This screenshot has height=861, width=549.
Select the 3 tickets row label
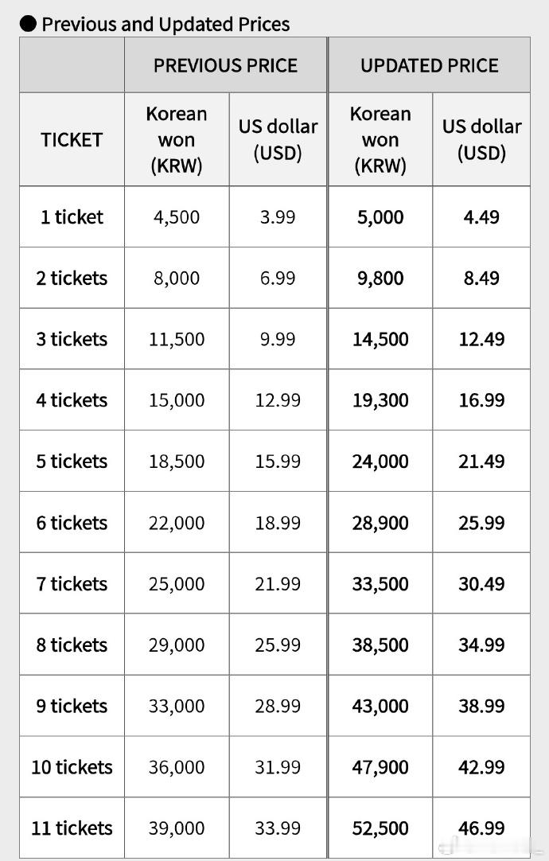[72, 339]
